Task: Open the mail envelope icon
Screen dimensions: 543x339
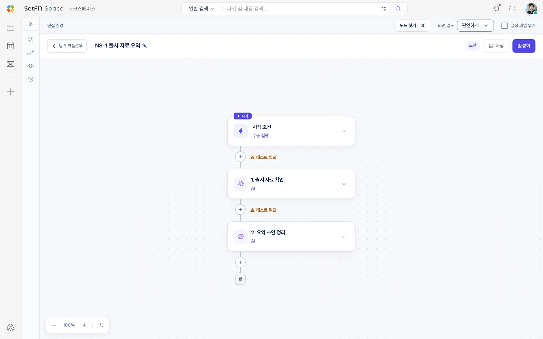Action: tap(10, 64)
